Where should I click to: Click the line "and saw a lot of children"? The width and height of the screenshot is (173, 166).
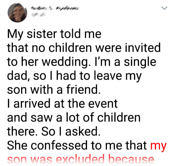(x=73, y=118)
